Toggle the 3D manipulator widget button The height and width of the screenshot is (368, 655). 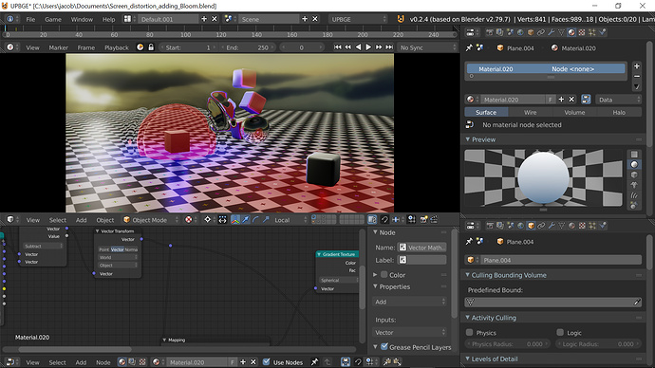[235, 219]
